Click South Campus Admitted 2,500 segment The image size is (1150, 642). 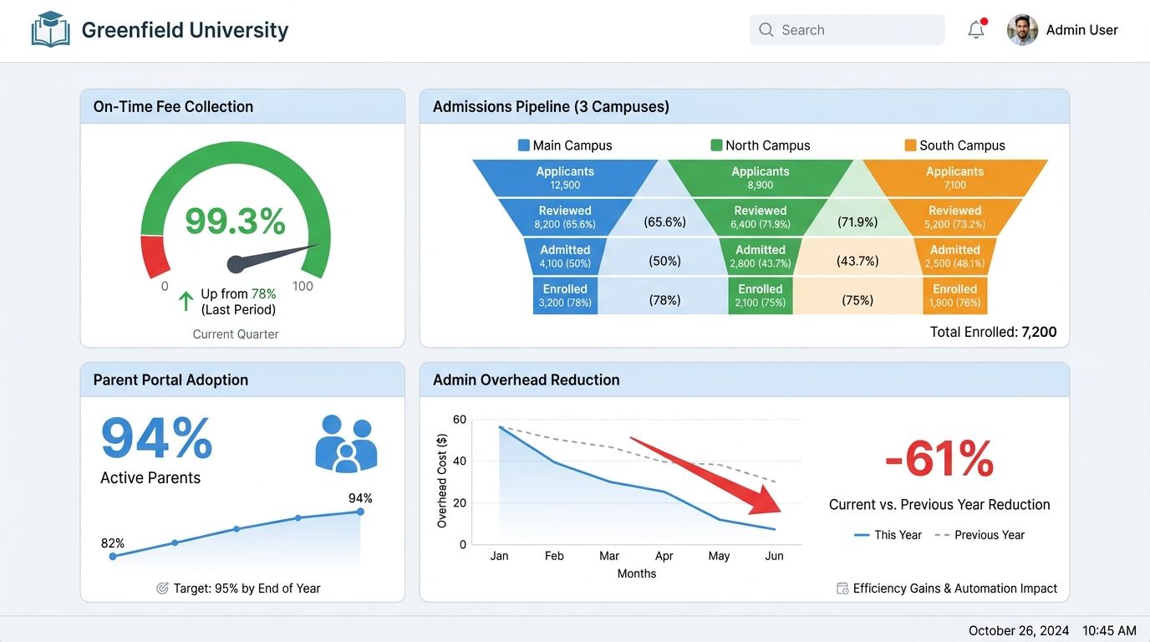point(955,256)
